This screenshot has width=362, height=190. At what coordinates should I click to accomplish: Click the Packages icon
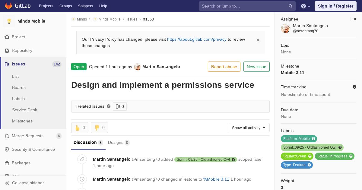click(7, 163)
